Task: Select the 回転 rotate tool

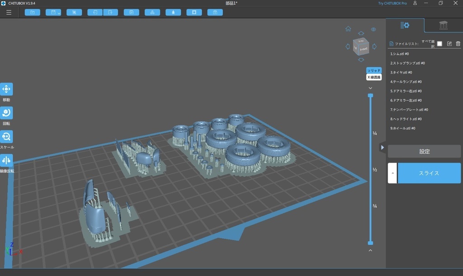Action: (x=6, y=113)
